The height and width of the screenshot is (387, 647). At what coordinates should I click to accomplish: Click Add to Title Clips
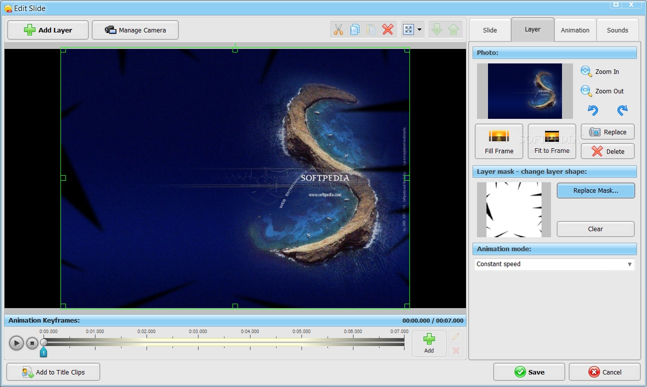(x=53, y=372)
